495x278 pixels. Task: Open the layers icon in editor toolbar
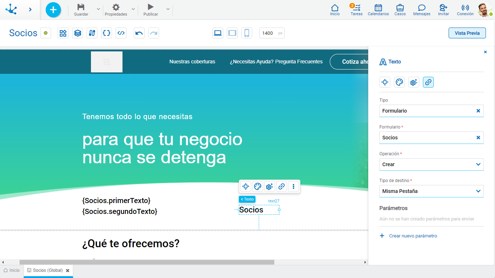pyautogui.click(x=78, y=33)
